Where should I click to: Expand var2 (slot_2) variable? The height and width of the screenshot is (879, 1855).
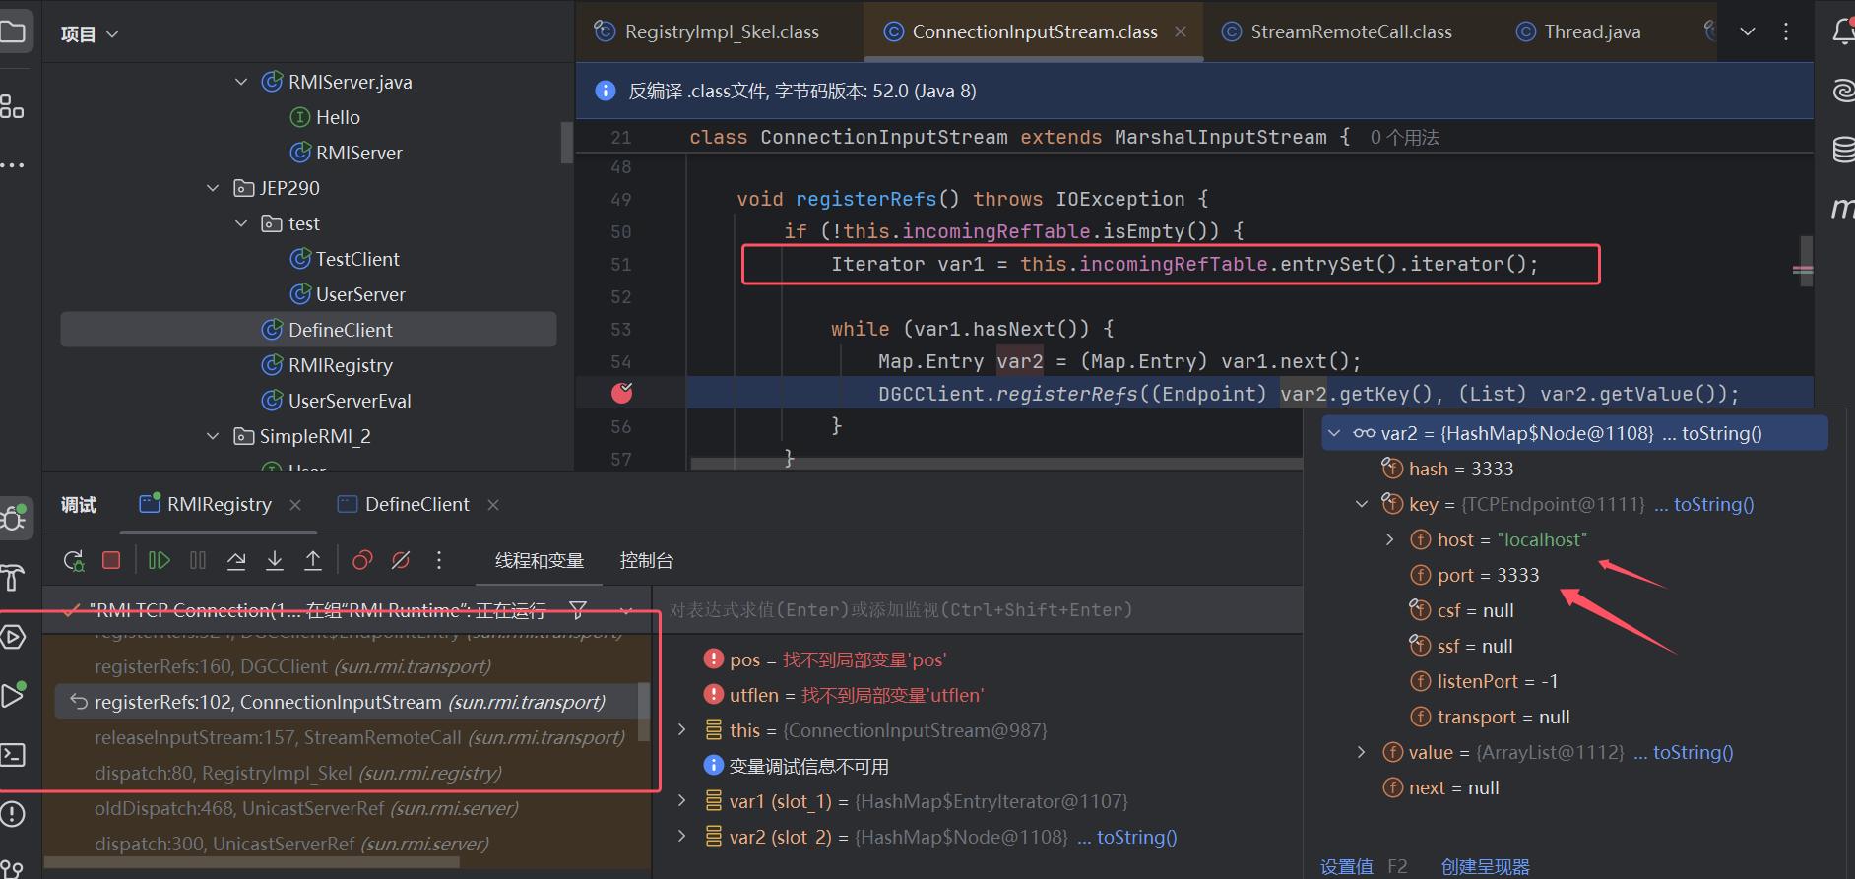click(x=681, y=837)
